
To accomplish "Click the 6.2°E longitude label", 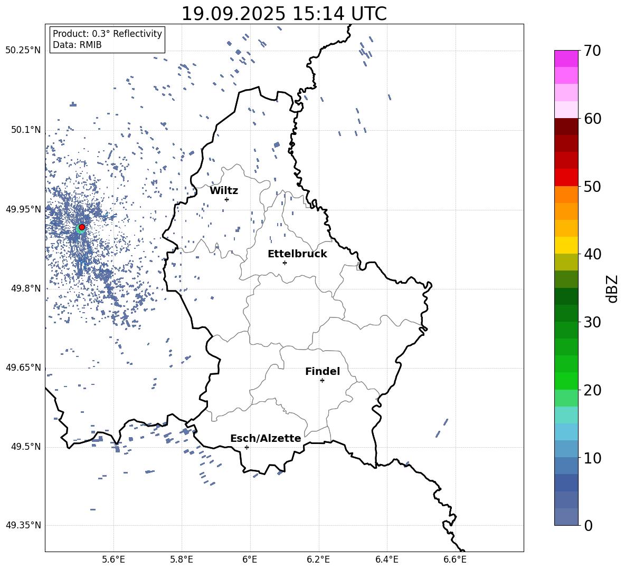I will click(x=318, y=559).
